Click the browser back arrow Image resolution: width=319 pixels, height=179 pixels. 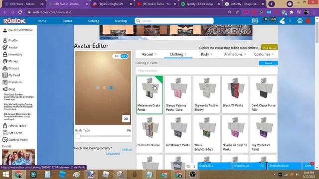pyautogui.click(x=5, y=12)
